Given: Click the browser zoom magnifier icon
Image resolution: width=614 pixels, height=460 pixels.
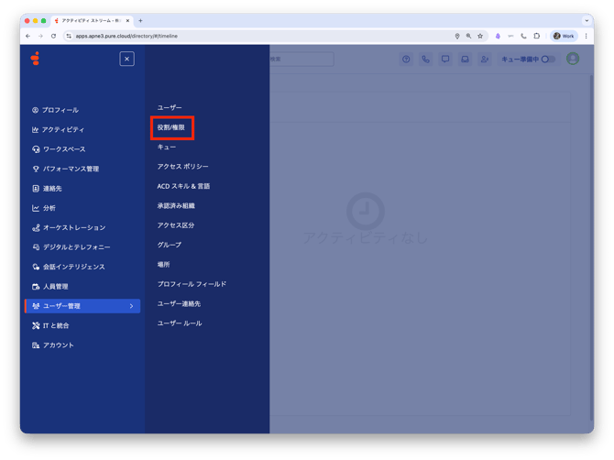Looking at the screenshot, I should pyautogui.click(x=468, y=36).
